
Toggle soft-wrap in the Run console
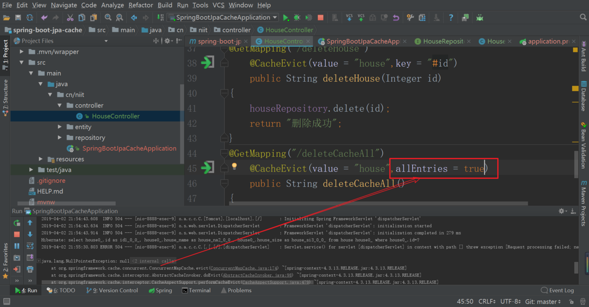click(30, 246)
